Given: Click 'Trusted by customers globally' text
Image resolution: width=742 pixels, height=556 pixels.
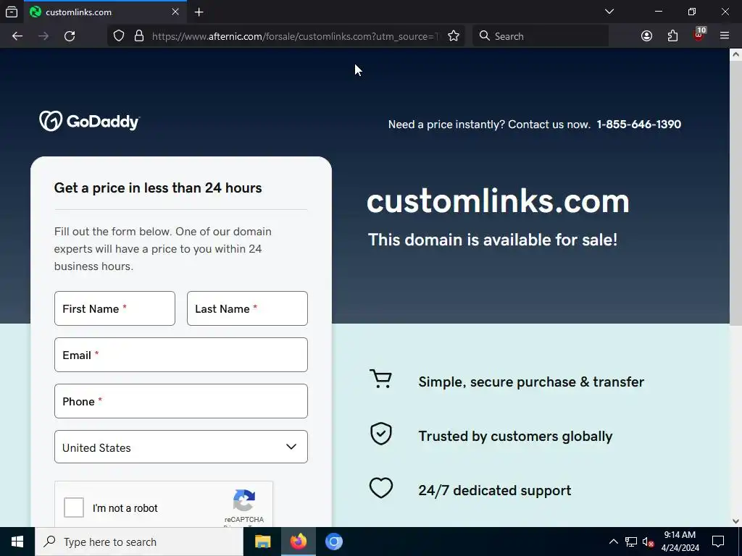Looking at the screenshot, I should tap(515, 436).
